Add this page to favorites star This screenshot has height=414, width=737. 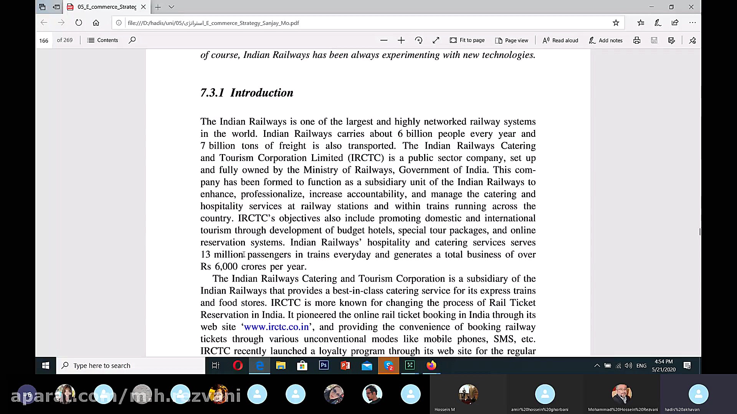click(x=616, y=23)
